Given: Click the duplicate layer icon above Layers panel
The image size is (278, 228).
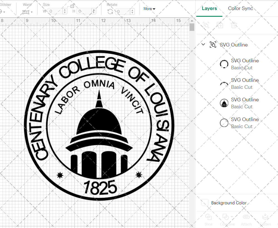Looking at the screenshot, I should [206, 25].
